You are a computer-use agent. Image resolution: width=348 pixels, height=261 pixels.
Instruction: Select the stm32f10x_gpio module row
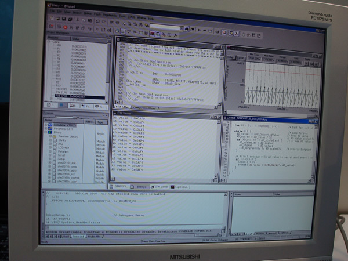coord(67,170)
